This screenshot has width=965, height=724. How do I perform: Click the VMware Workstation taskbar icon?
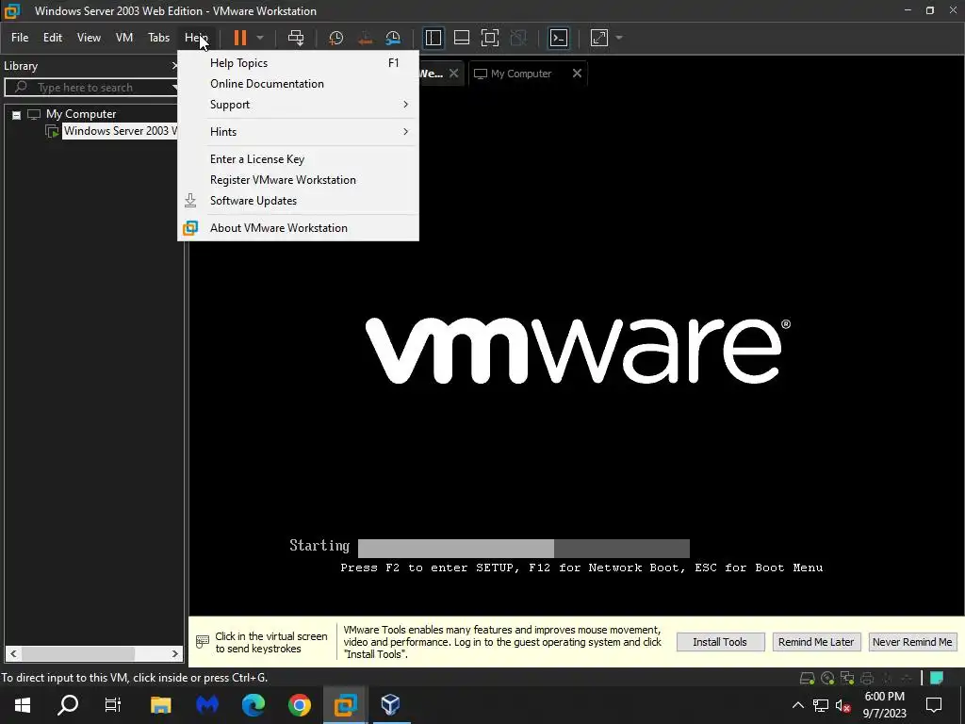(x=345, y=705)
